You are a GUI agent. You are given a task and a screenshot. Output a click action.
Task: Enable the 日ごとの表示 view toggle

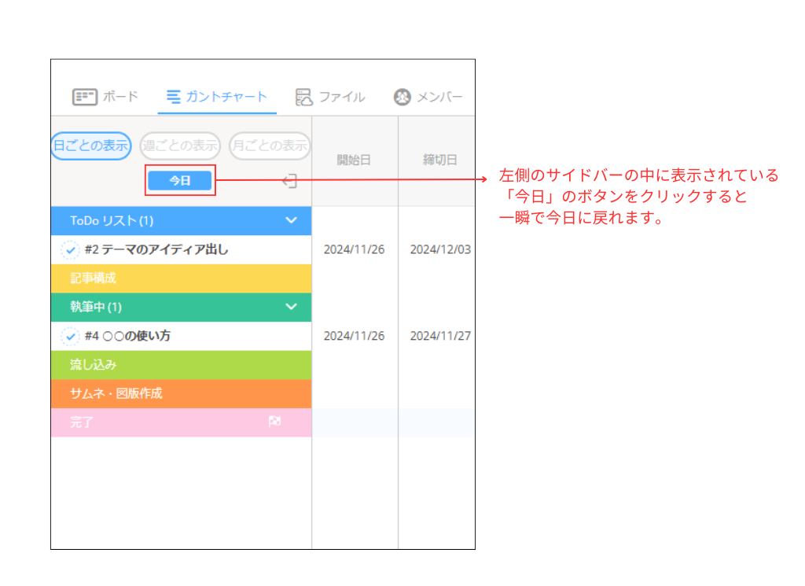tap(90, 146)
